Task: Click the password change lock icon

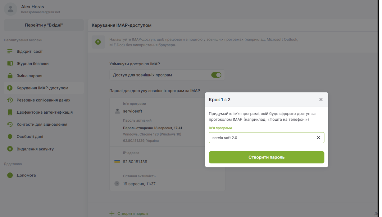Action: (x=10, y=76)
